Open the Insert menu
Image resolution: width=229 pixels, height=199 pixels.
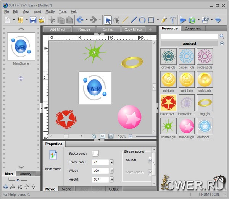(x=37, y=12)
